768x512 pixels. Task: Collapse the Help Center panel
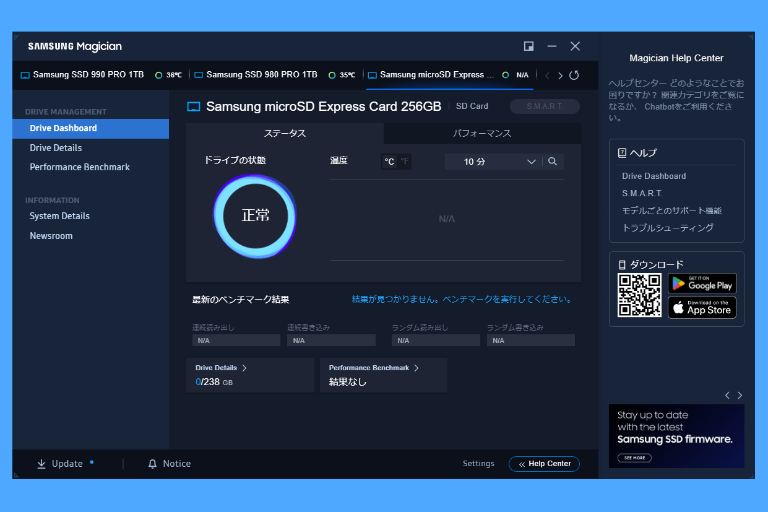click(544, 464)
